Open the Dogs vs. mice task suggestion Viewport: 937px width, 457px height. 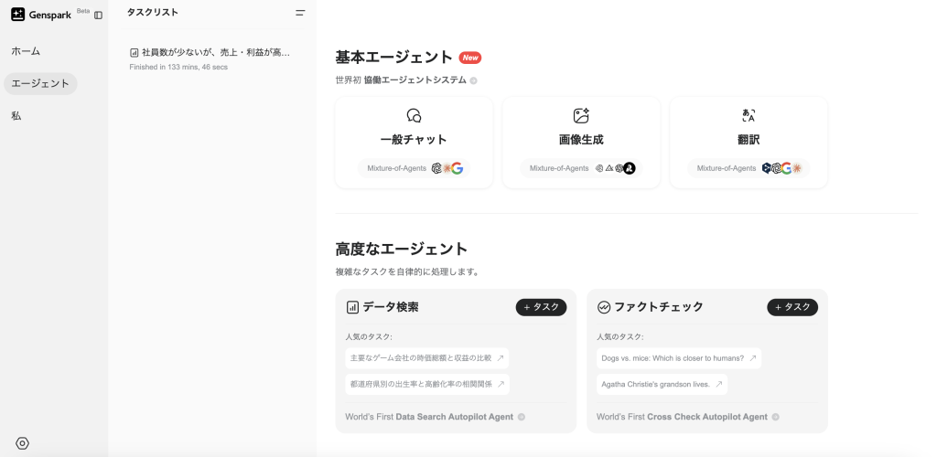tap(678, 358)
